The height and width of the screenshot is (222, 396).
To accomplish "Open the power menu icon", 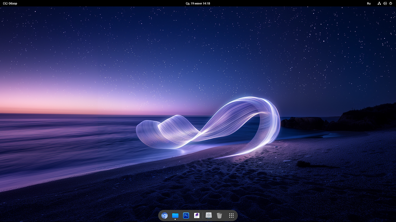I will (391, 3).
